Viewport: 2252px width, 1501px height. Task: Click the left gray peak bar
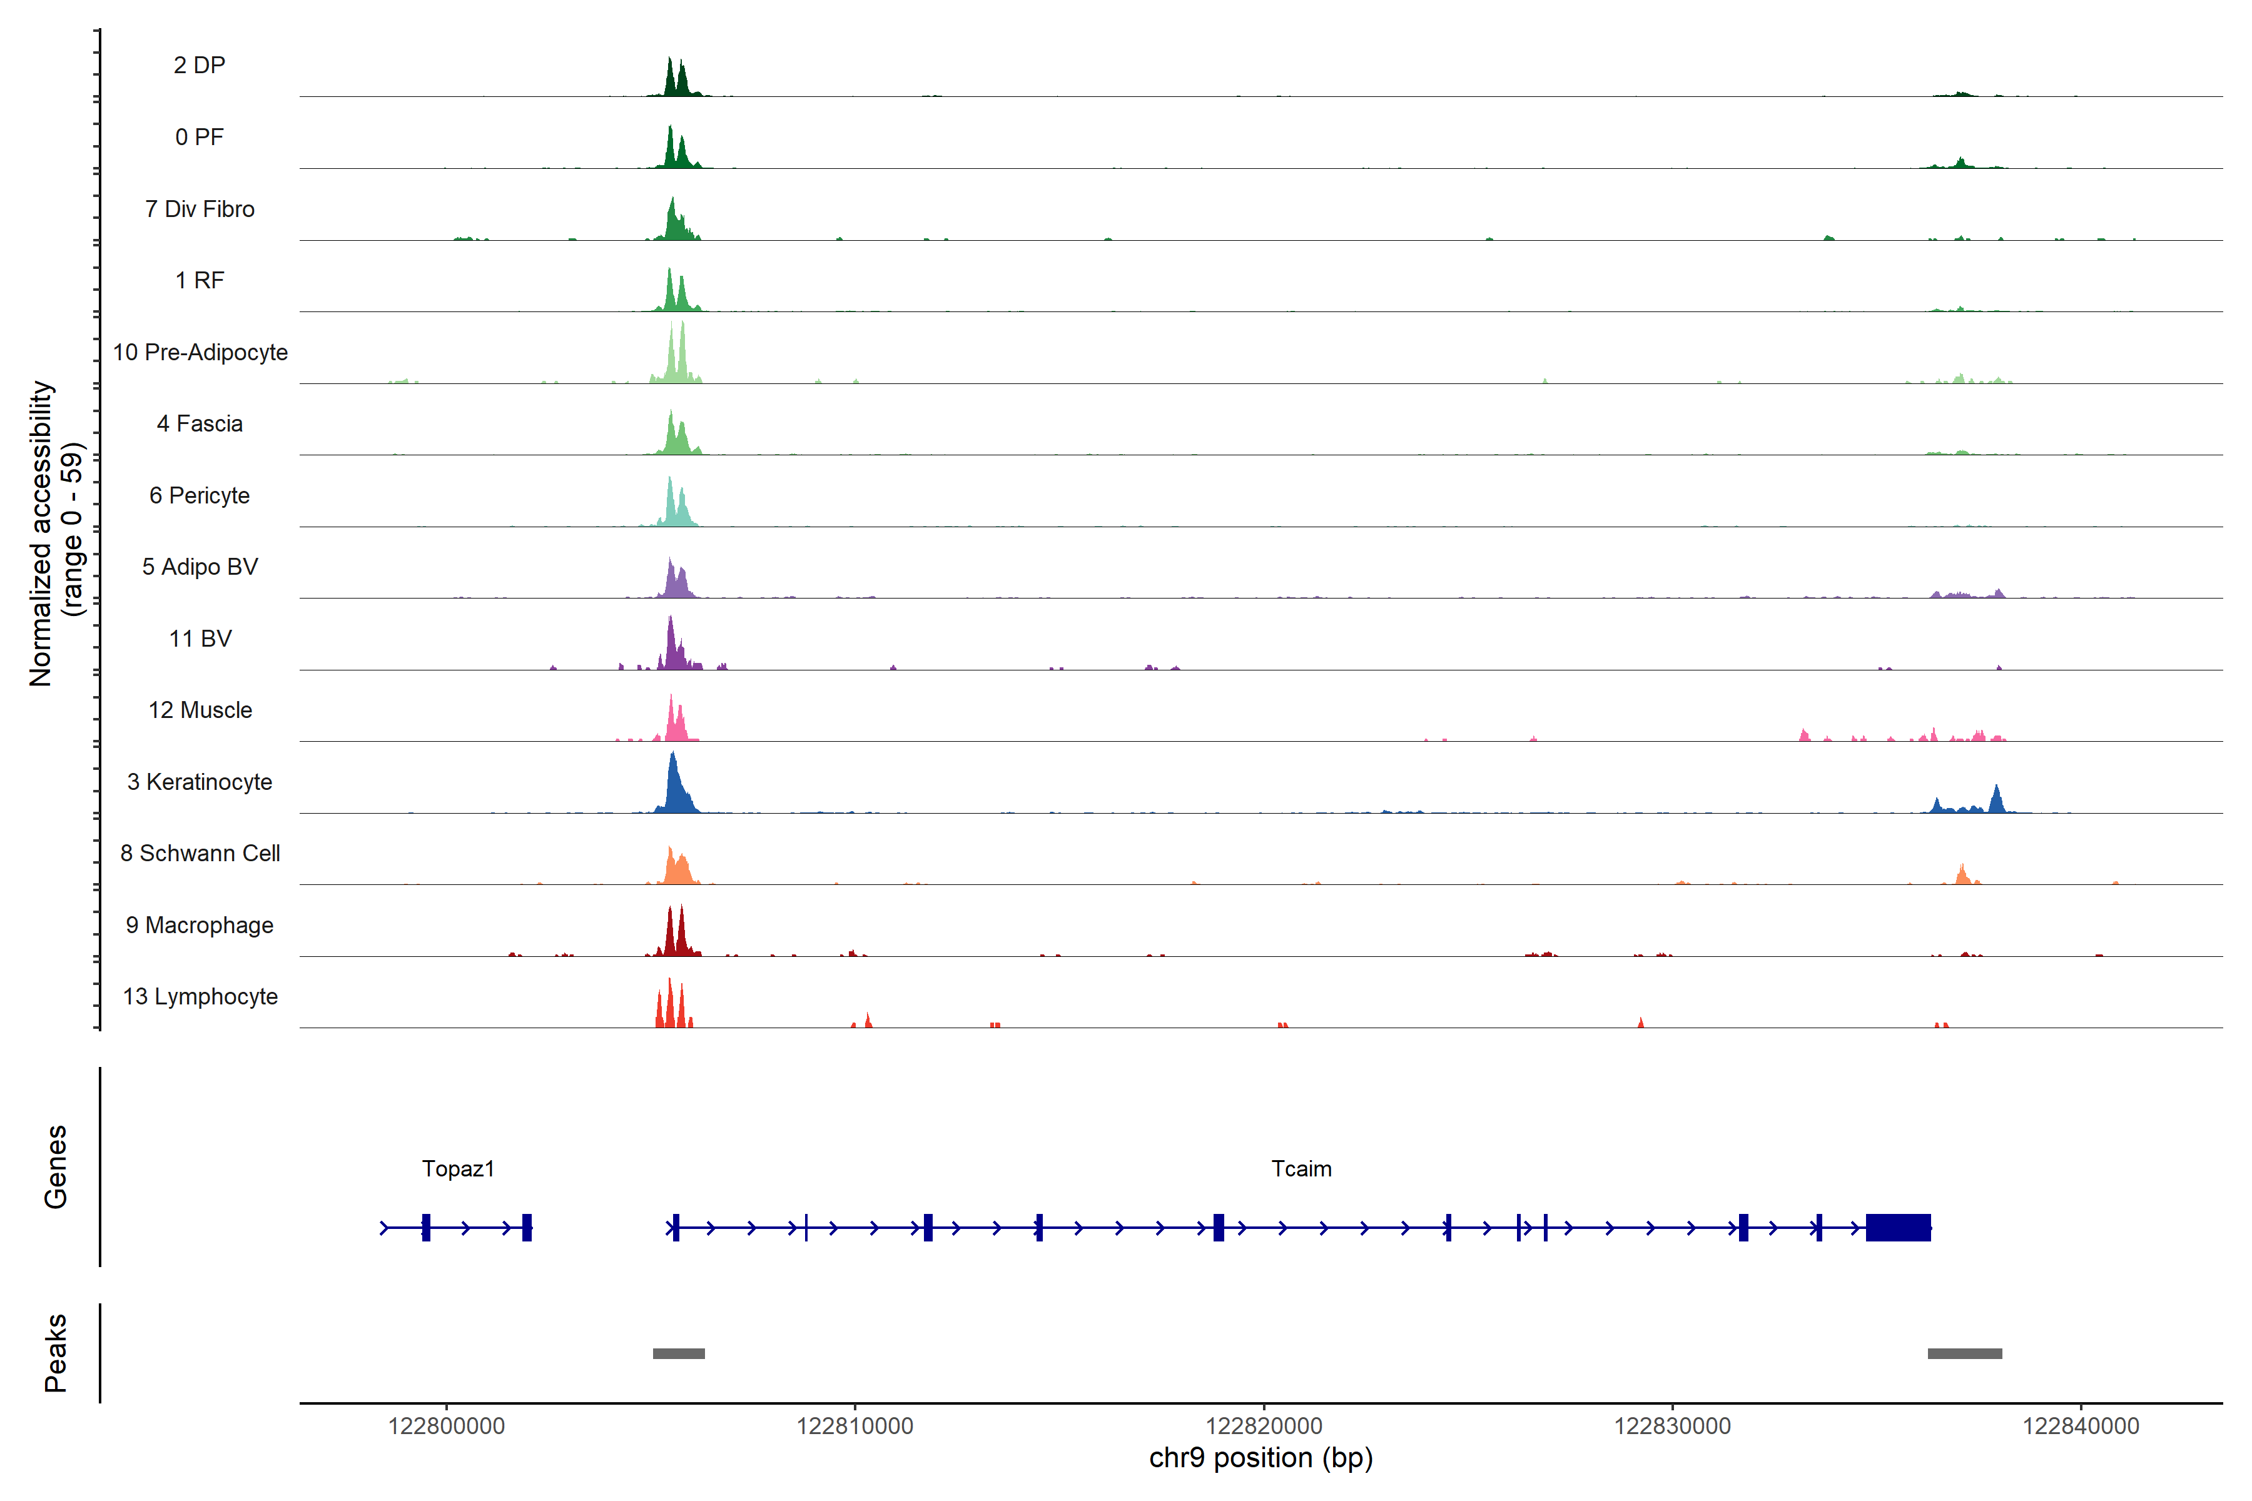[679, 1353]
